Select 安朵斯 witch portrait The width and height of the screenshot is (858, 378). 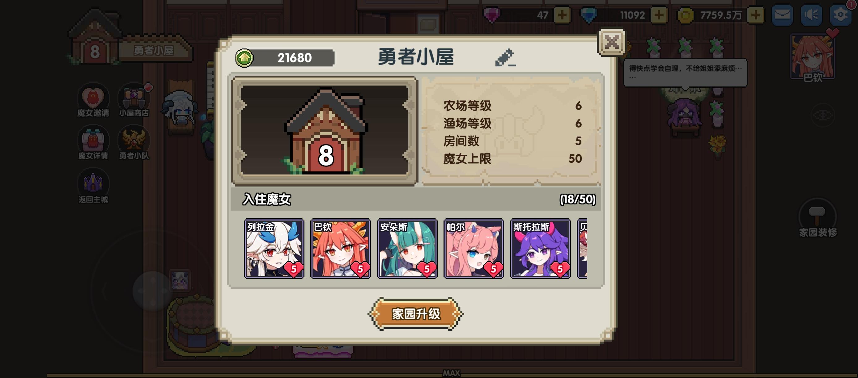(x=407, y=249)
